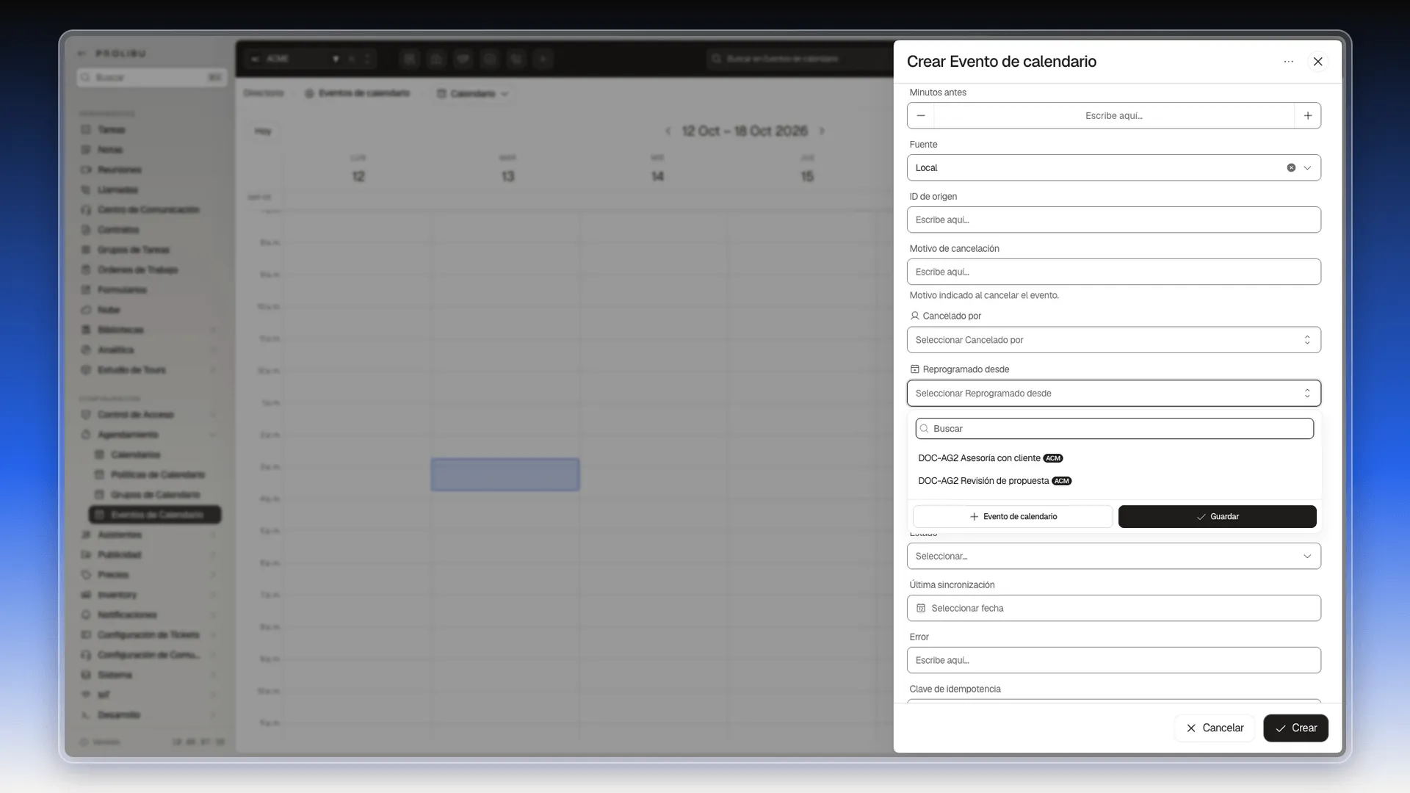Select Políticas de Calendario in sidebar
The width and height of the screenshot is (1410, 793).
pyautogui.click(x=157, y=474)
